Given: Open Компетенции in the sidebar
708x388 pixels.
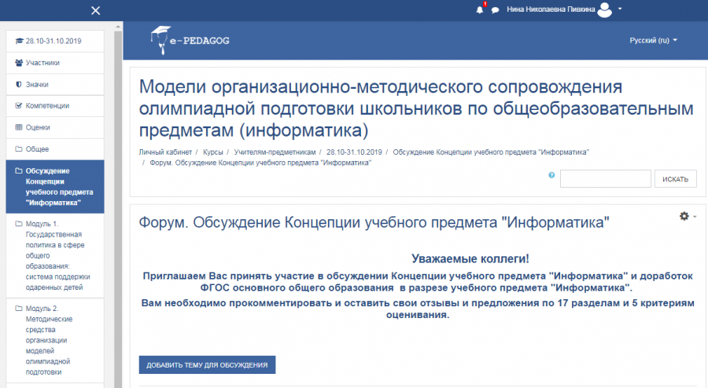Looking at the screenshot, I should (55, 106).
